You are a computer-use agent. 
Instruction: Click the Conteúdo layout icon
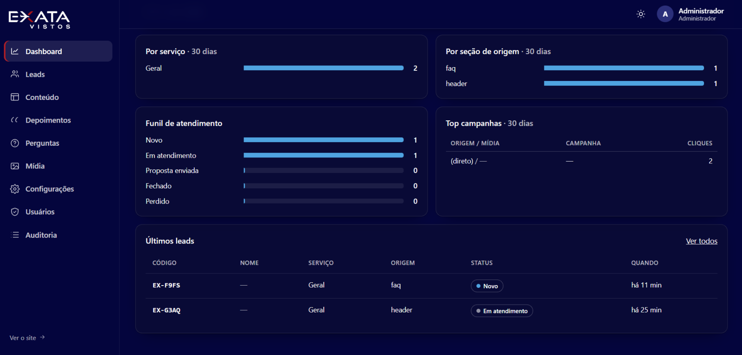tap(15, 97)
